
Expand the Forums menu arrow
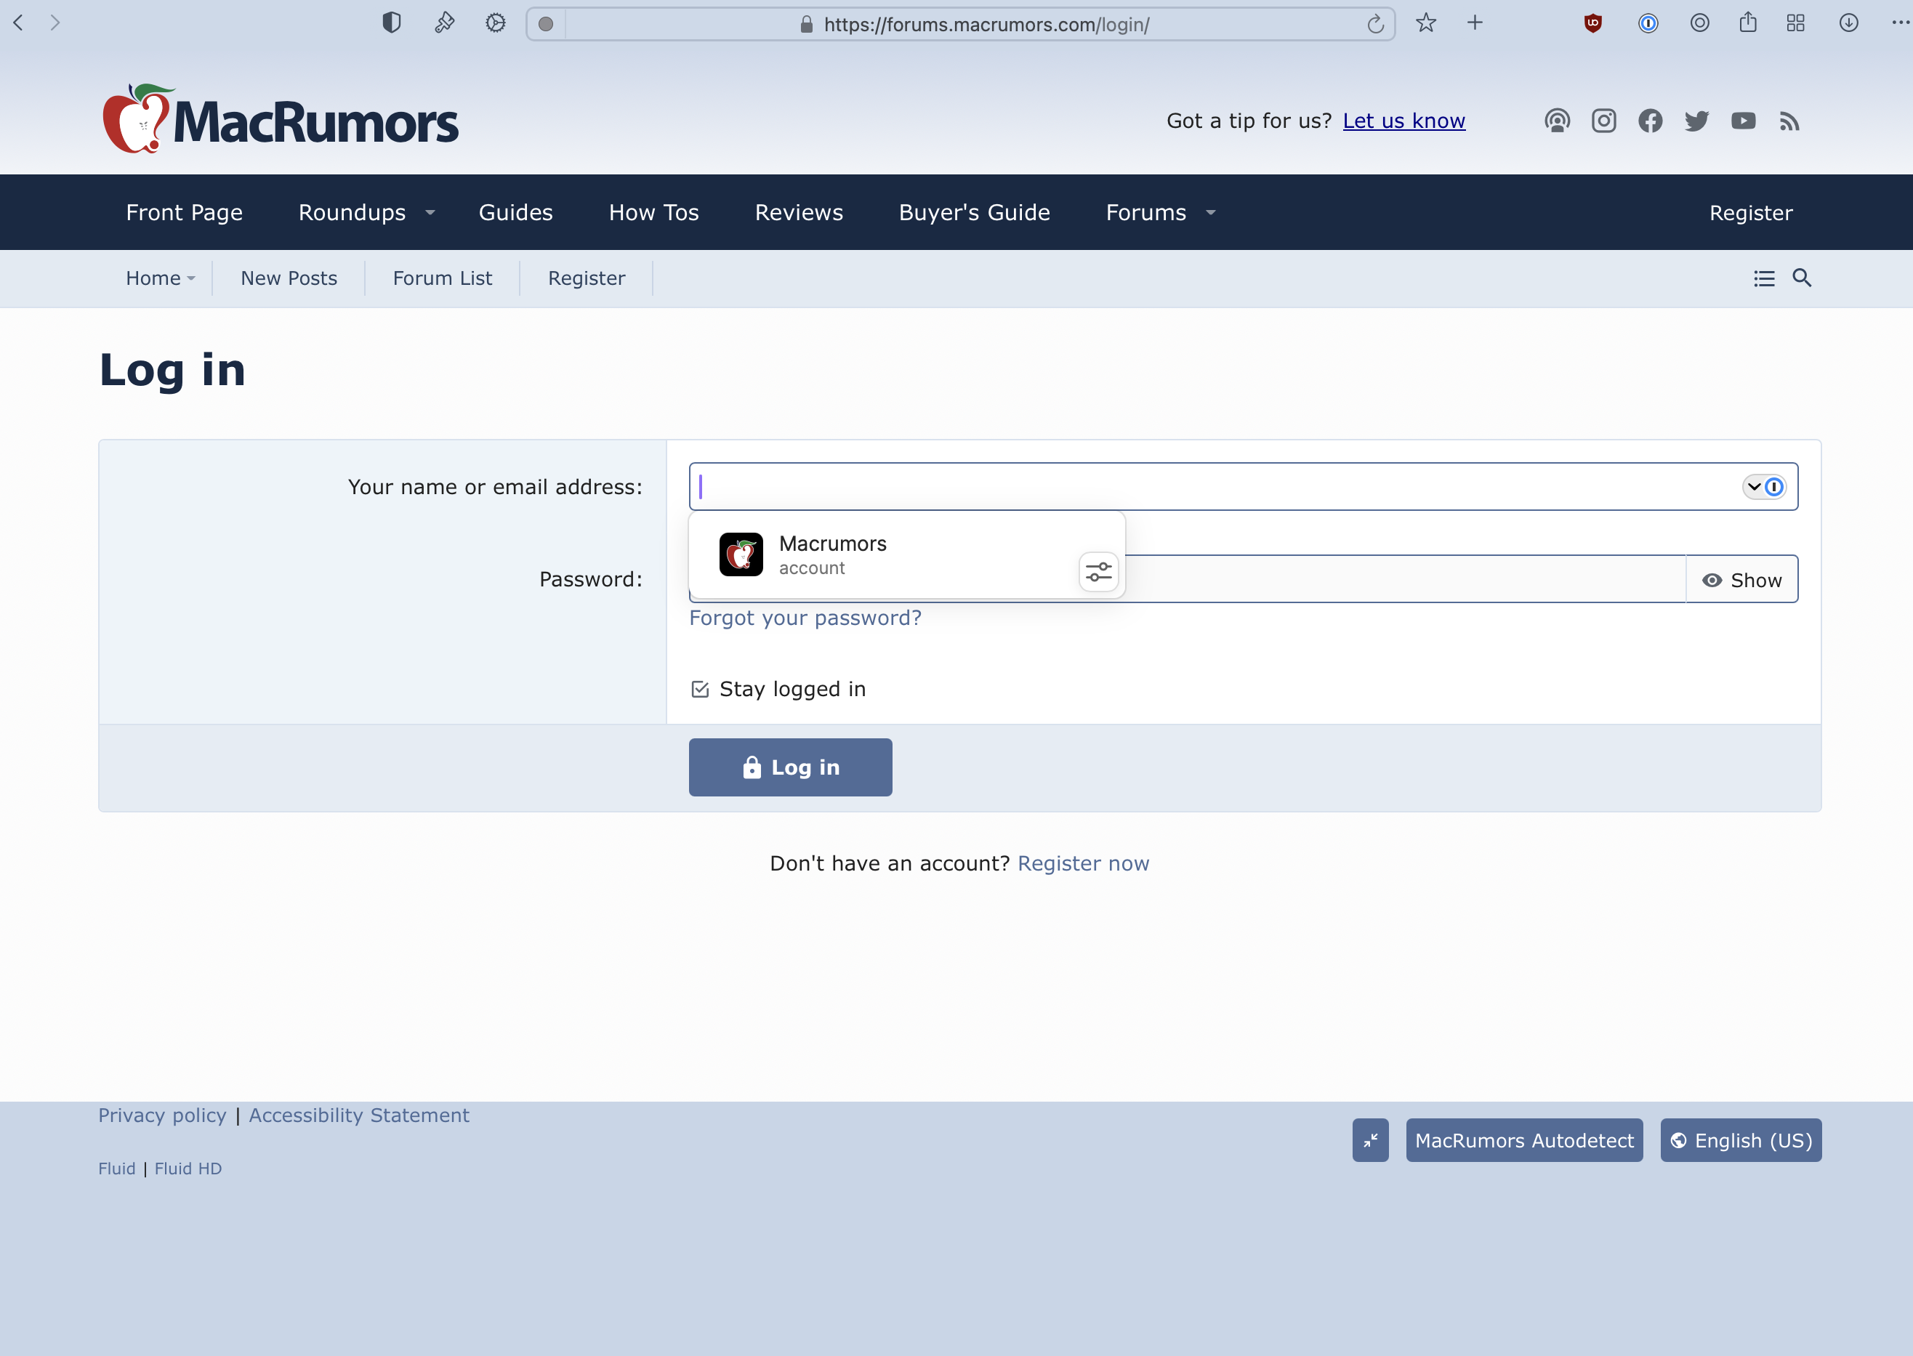[x=1211, y=213]
